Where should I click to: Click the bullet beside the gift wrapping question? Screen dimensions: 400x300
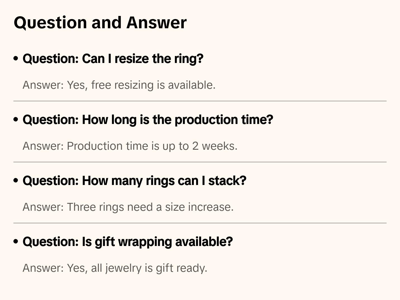(16, 242)
